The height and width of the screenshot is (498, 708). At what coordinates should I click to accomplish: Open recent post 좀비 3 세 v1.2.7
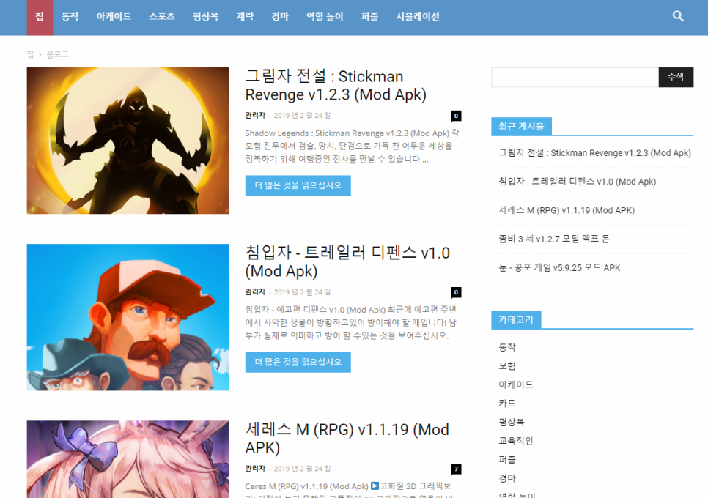point(553,239)
